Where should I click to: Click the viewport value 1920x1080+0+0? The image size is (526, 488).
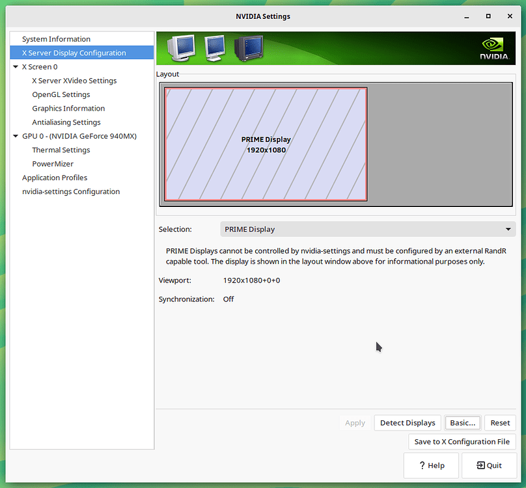(251, 280)
